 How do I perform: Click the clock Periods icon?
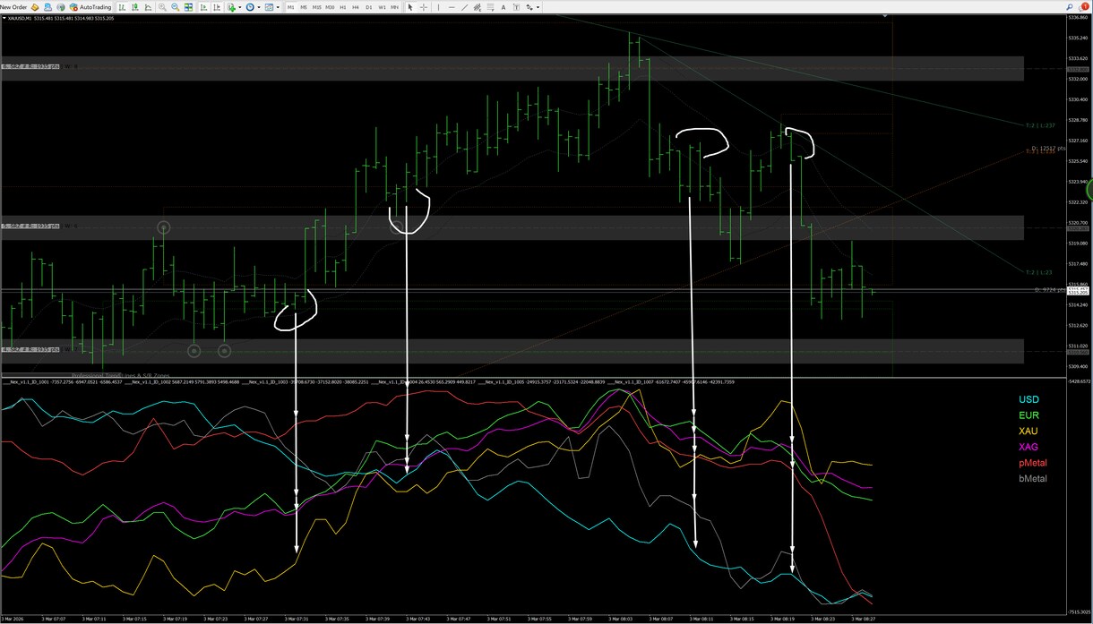click(251, 7)
